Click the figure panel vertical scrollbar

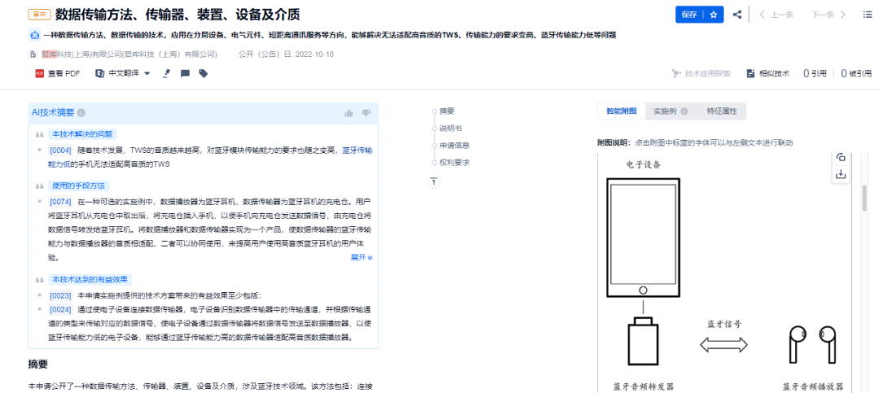864,198
